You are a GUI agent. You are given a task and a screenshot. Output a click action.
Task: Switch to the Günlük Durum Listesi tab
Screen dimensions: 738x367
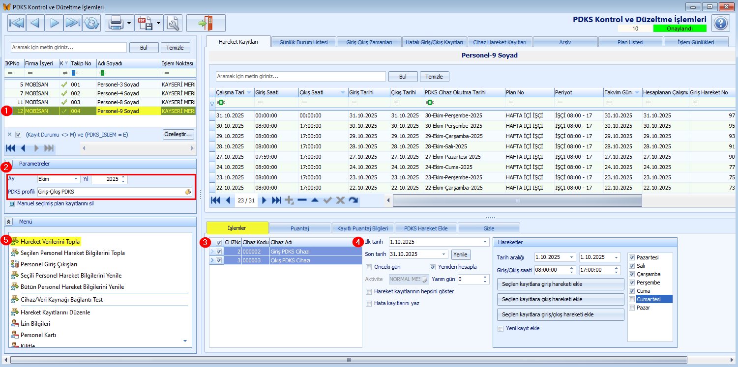[x=303, y=42]
